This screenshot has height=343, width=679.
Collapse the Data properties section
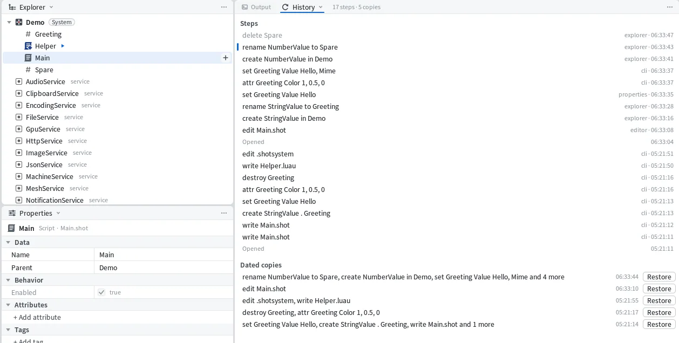pos(8,243)
